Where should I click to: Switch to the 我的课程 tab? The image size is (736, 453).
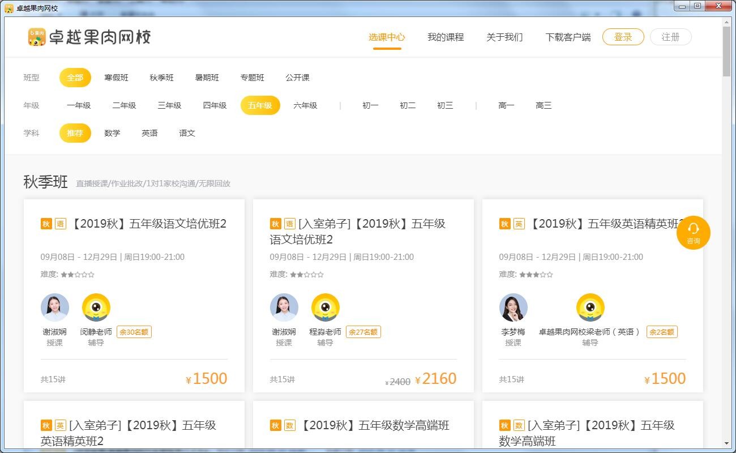pos(445,37)
